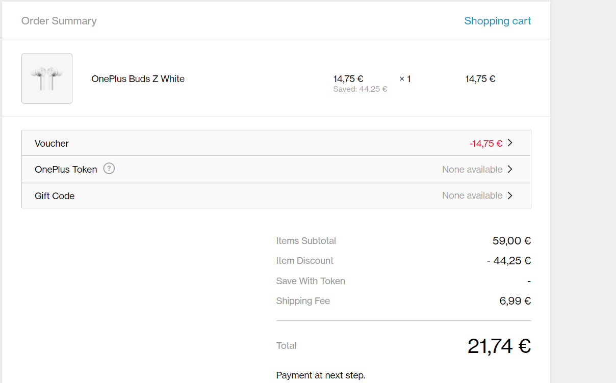Click the ×1 item quantity

[405, 79]
